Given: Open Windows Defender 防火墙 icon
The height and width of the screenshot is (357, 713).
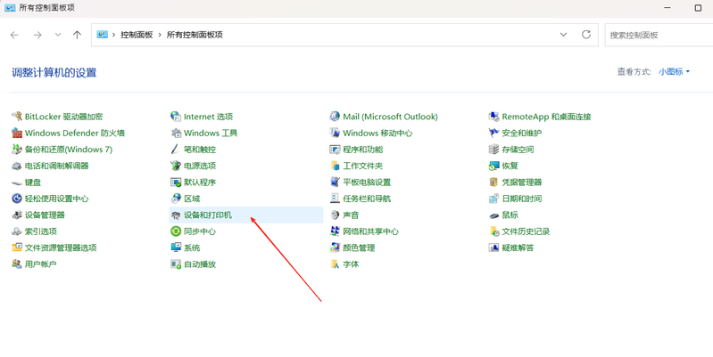Looking at the screenshot, I should click(16, 133).
